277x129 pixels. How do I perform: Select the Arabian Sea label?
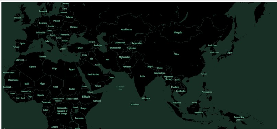(120, 88)
